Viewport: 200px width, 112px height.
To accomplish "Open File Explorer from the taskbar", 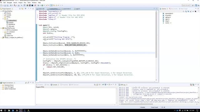I will click(9, 110).
